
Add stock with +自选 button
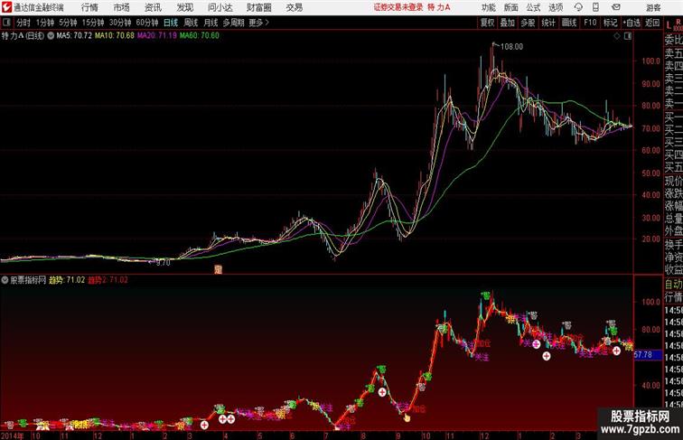632,23
